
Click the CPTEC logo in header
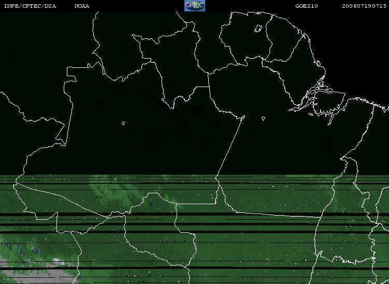[195, 6]
